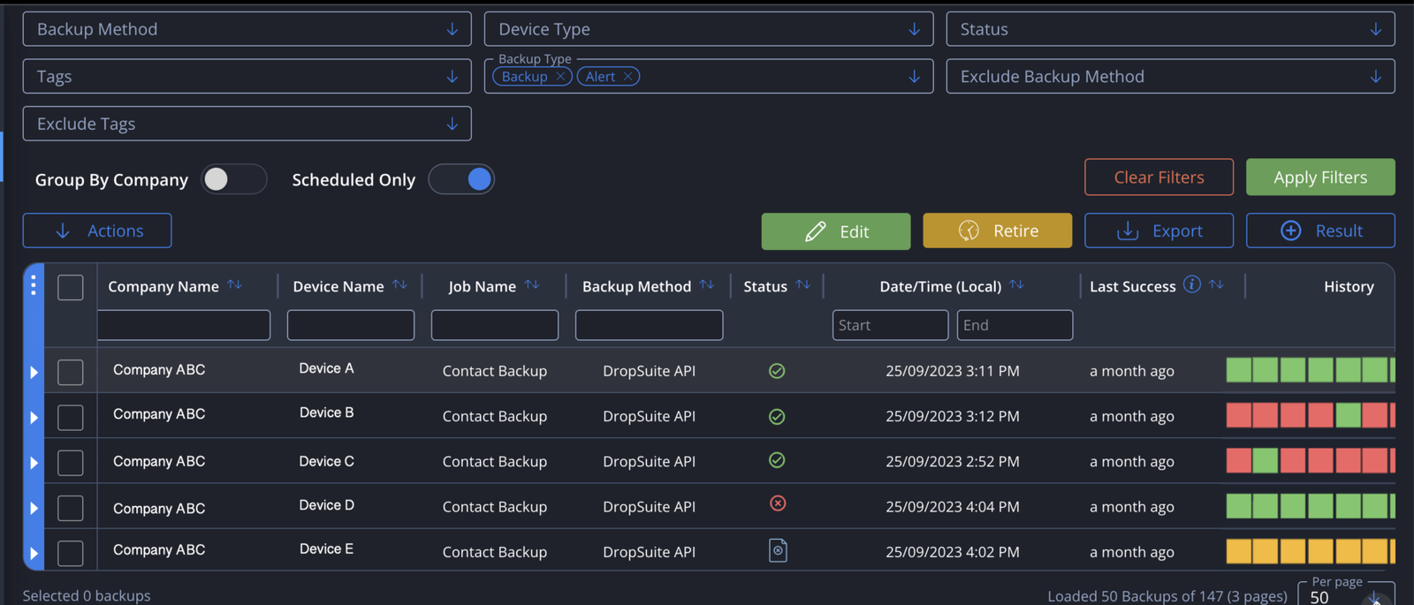The image size is (1414, 605).
Task: Remove the Backup chip from Backup Type
Action: [560, 77]
